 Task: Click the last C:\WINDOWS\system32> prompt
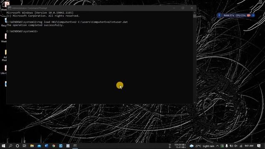pos(22,31)
